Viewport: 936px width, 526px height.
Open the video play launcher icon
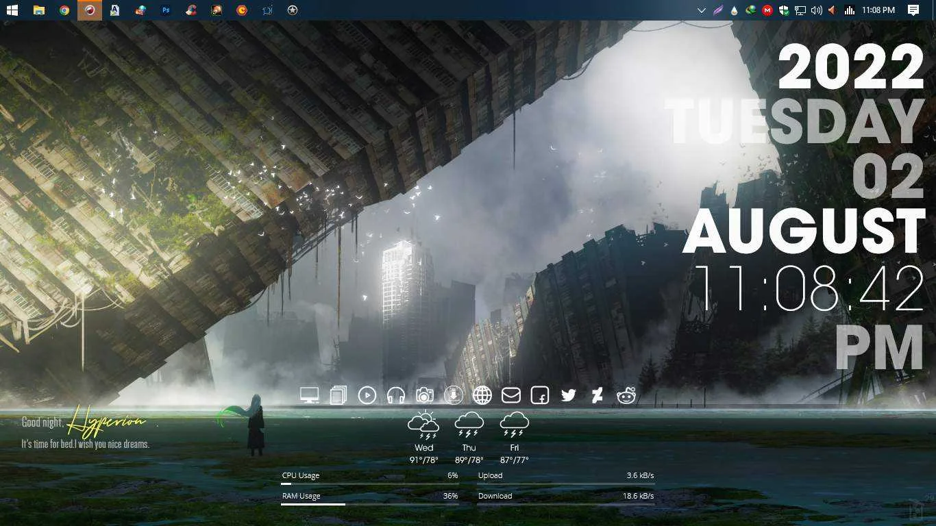tap(367, 395)
